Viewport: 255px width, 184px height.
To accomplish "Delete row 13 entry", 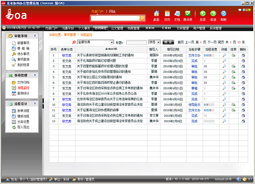I will (x=243, y=121).
